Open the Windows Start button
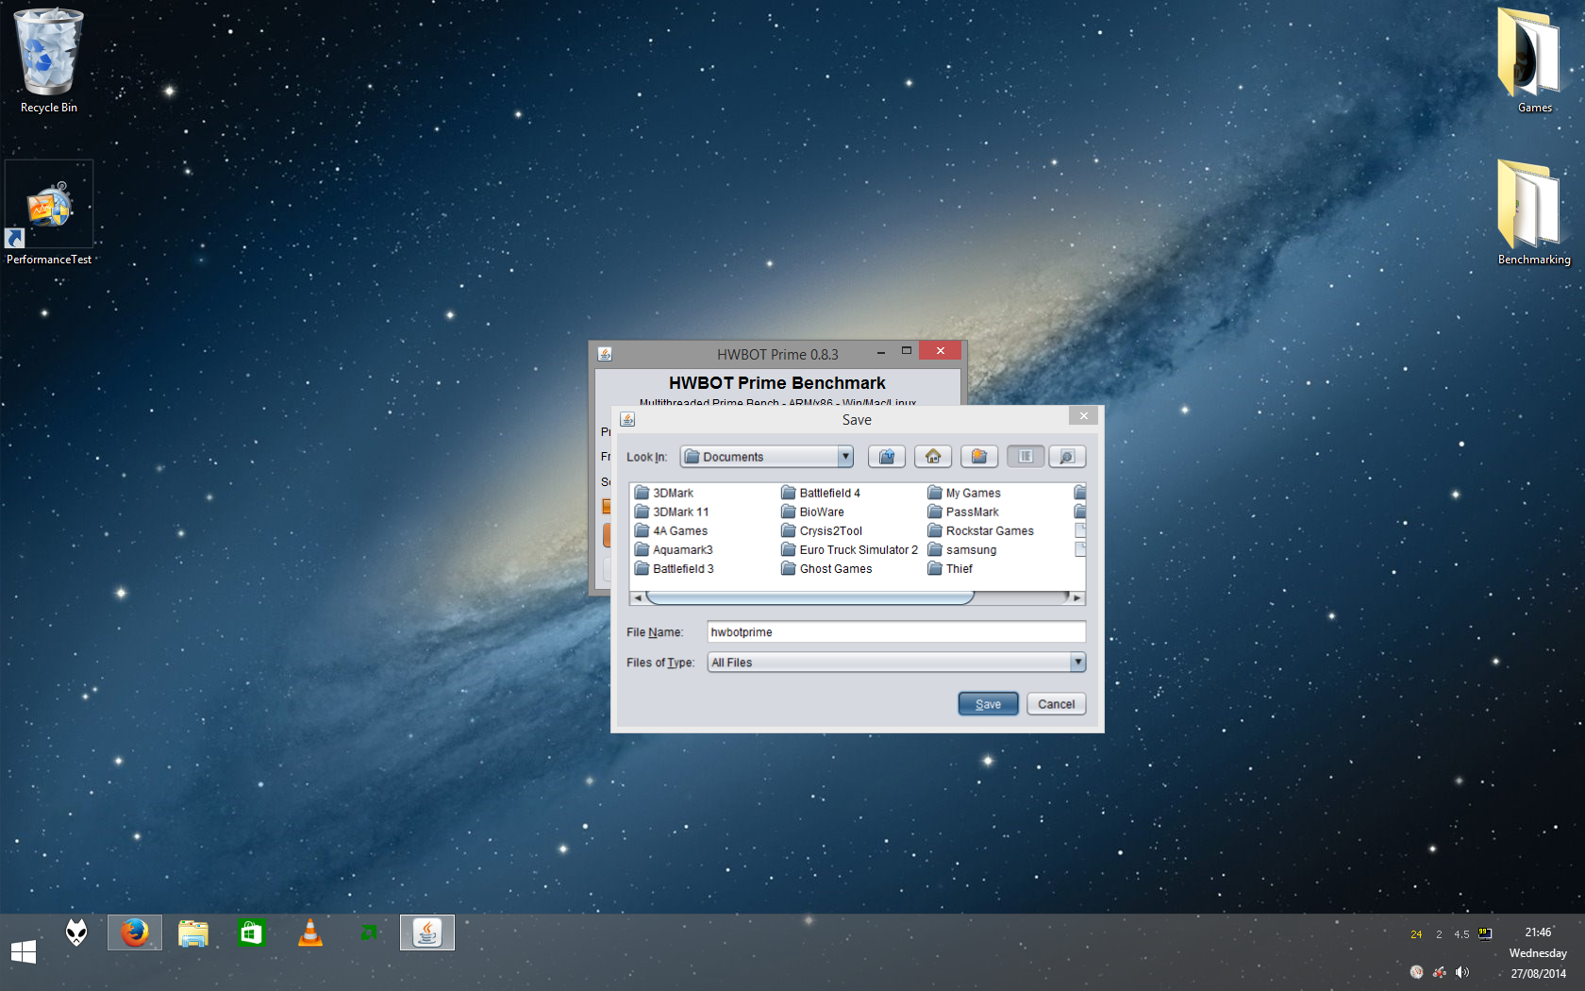Viewport: 1585px width, 991px height. click(24, 951)
